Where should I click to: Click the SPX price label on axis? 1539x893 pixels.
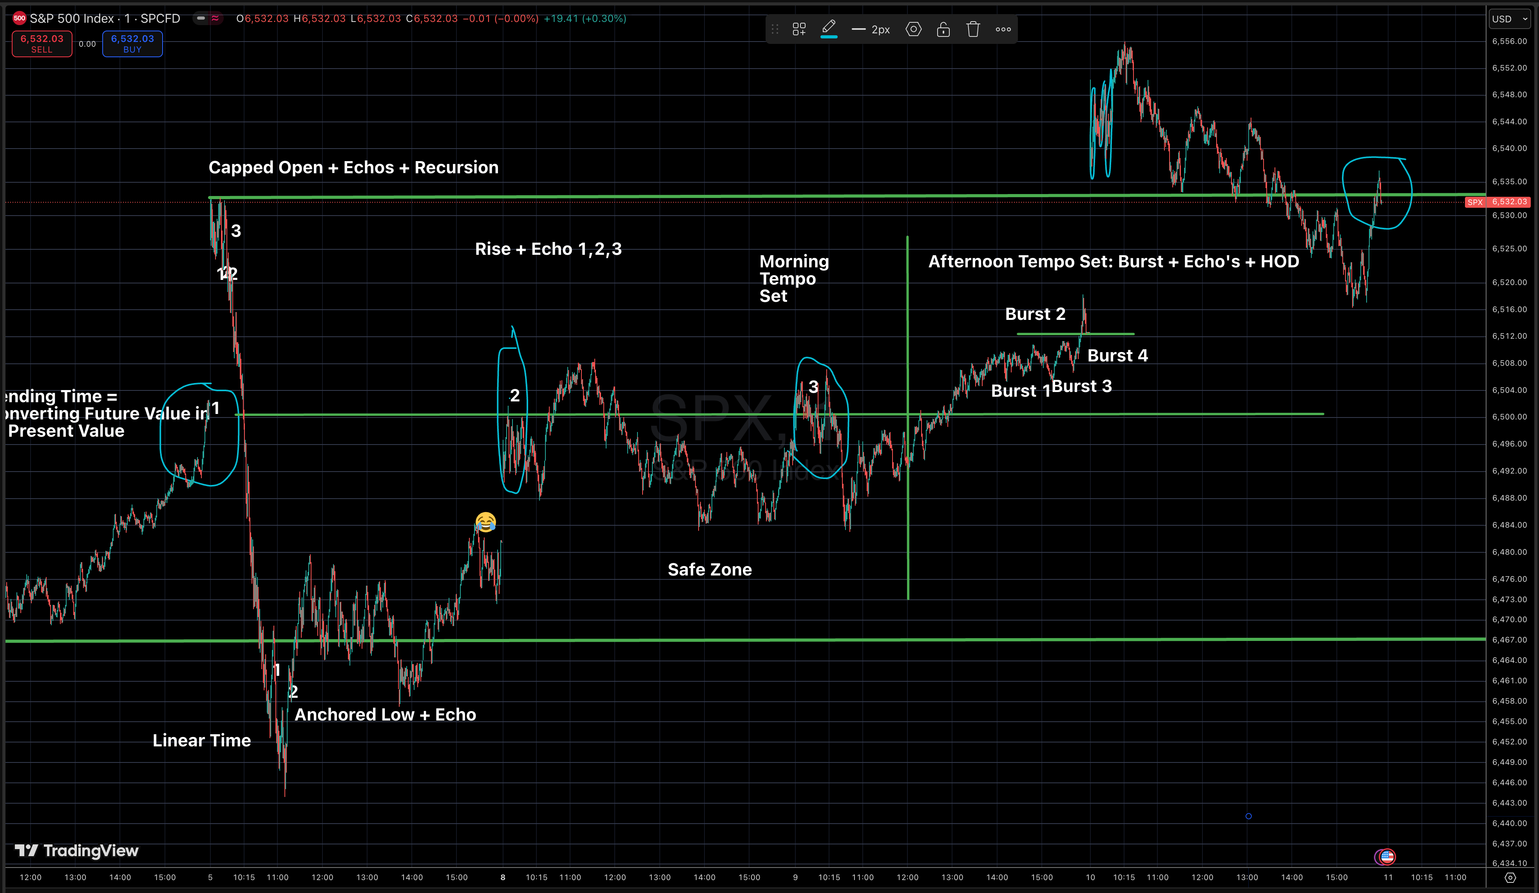[x=1475, y=202]
